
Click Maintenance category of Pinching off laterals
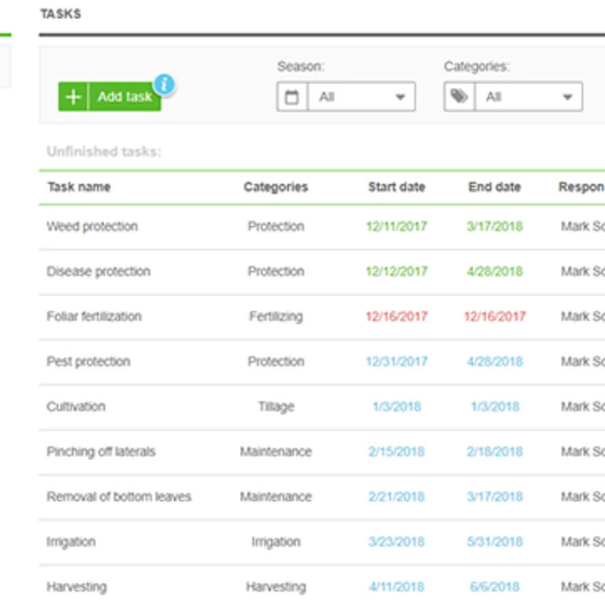click(x=276, y=452)
